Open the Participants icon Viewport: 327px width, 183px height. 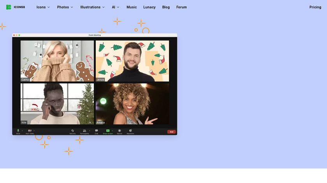(x=84, y=131)
